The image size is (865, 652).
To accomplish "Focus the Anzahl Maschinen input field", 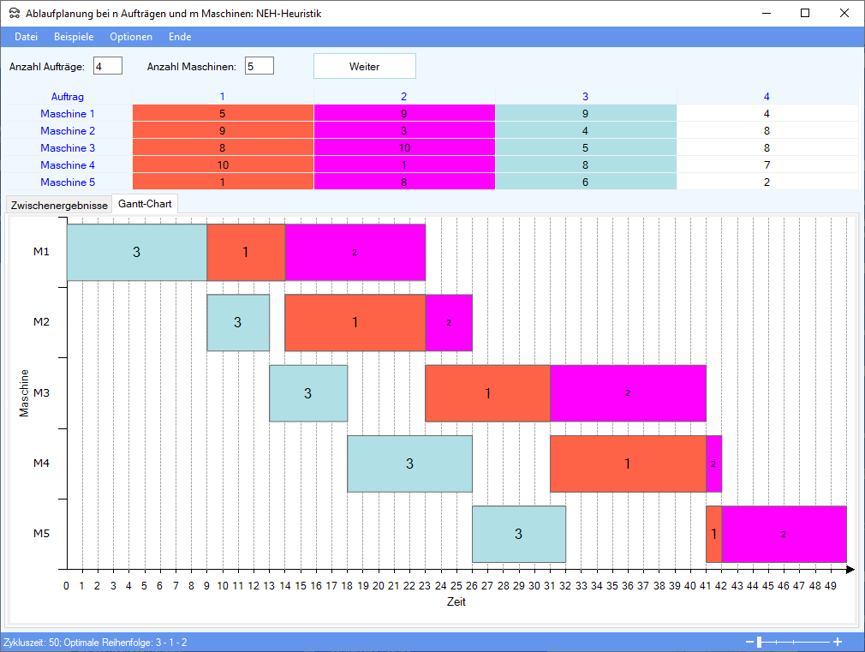I will tap(259, 66).
